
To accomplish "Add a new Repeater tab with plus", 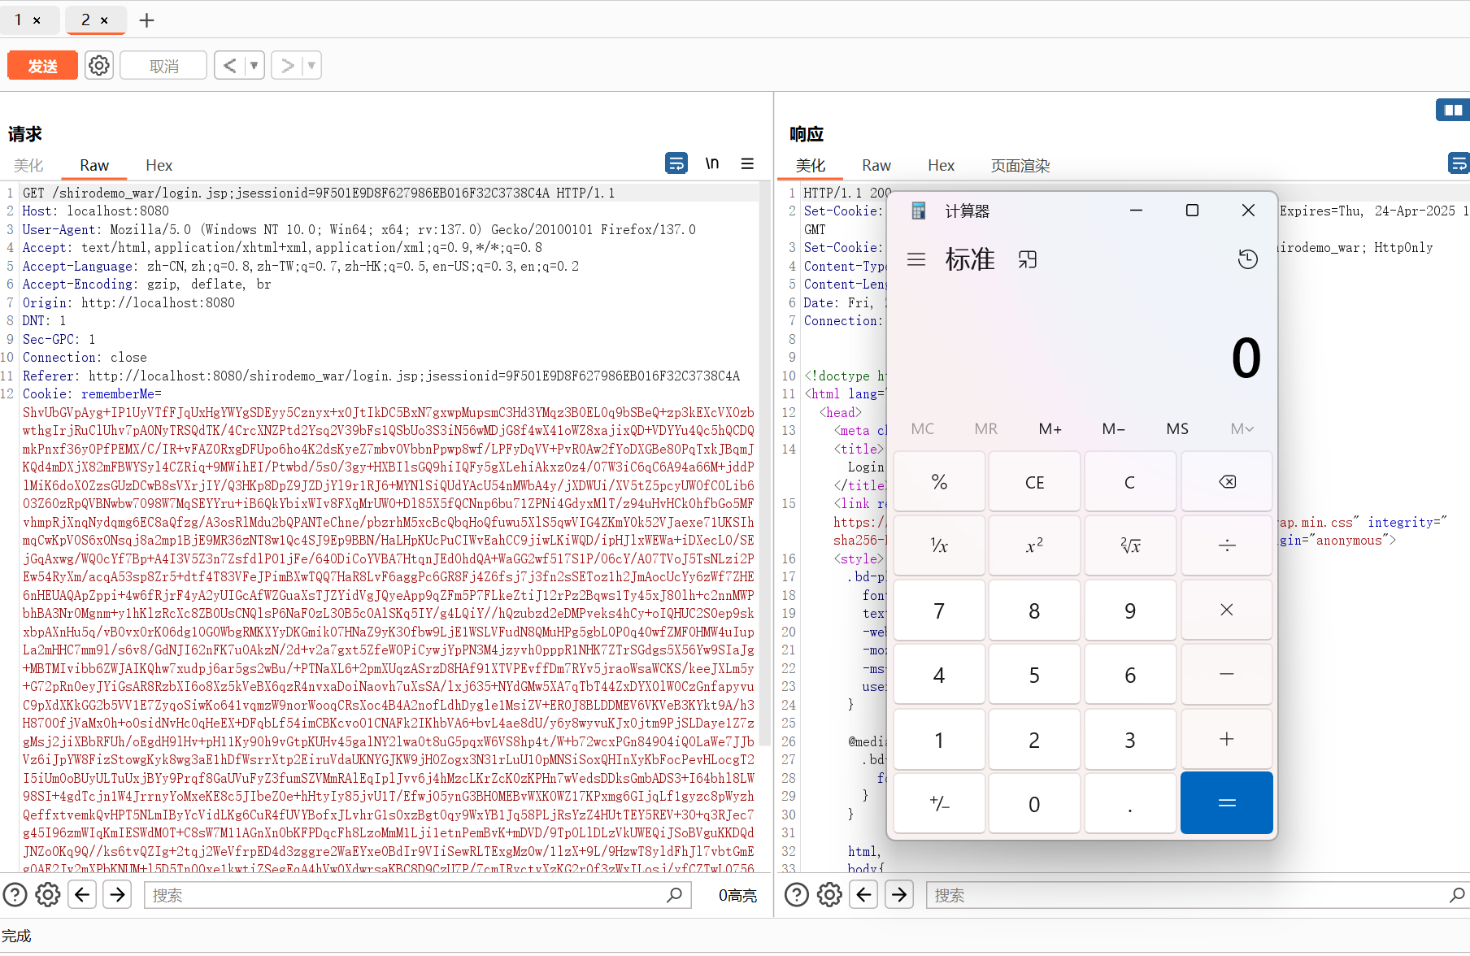I will point(146,20).
